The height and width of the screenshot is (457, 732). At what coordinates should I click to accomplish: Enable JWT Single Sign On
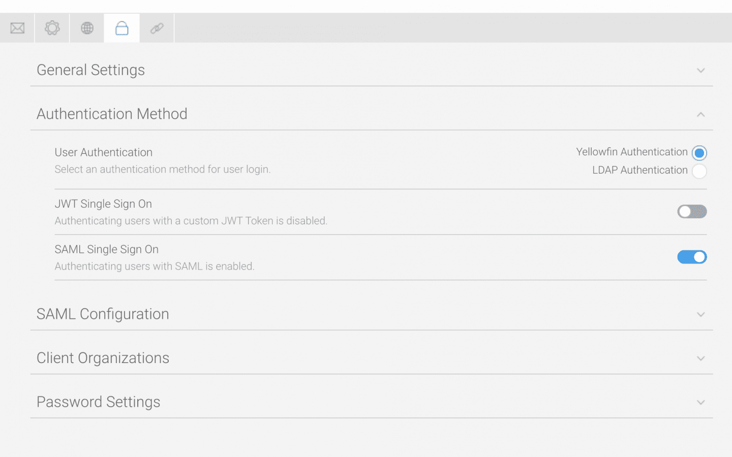tap(692, 211)
